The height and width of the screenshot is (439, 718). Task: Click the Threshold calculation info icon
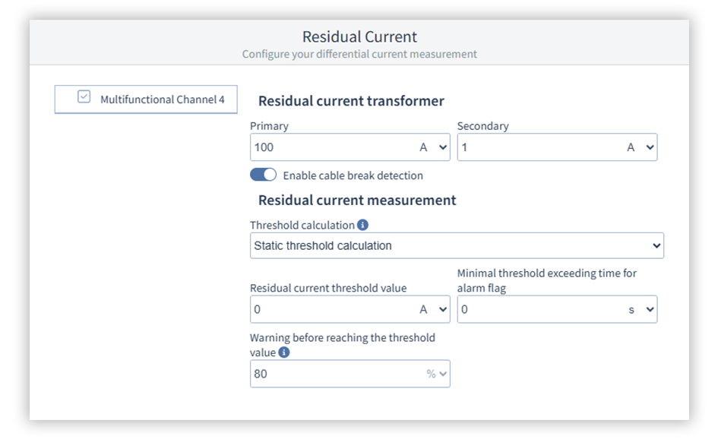pyautogui.click(x=362, y=226)
